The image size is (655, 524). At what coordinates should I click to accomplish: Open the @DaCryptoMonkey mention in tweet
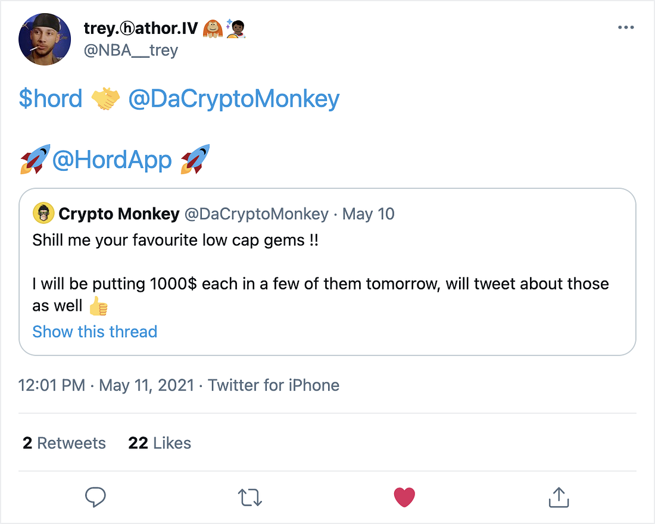coord(234,99)
